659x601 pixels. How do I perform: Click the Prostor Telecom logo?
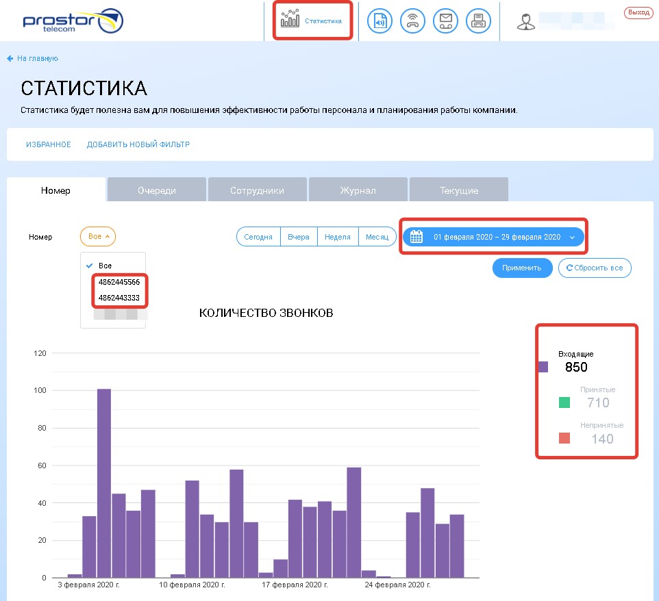(x=73, y=21)
